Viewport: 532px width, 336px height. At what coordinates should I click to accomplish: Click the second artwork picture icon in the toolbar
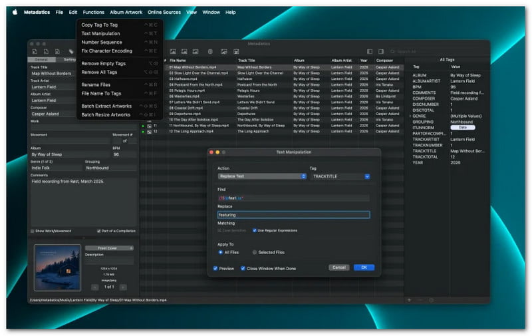(184, 52)
